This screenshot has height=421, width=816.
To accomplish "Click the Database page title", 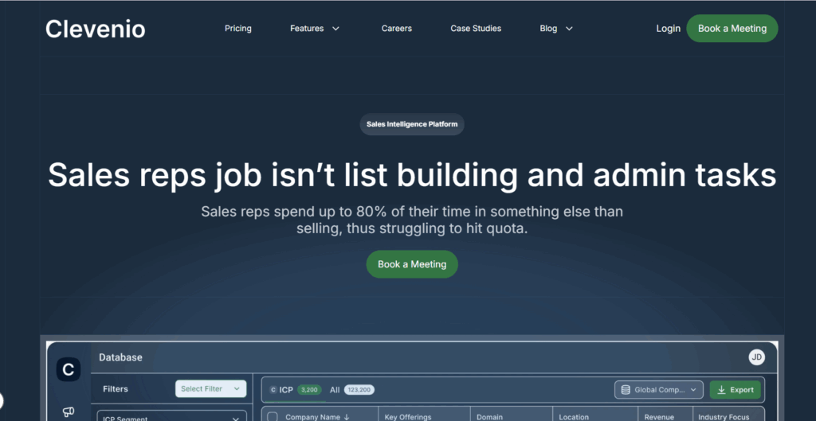I will (120, 357).
